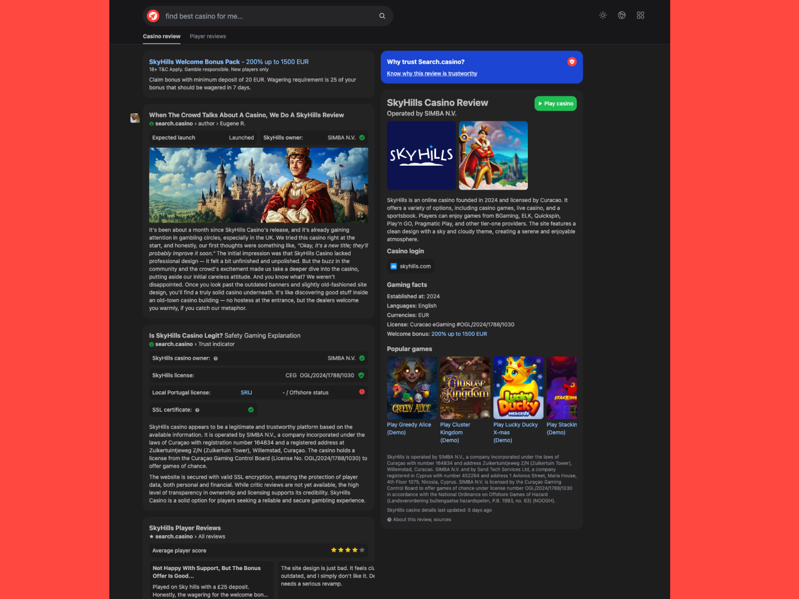Click green check in casino owner row
Screen dimensions: 799x599
tap(362, 358)
